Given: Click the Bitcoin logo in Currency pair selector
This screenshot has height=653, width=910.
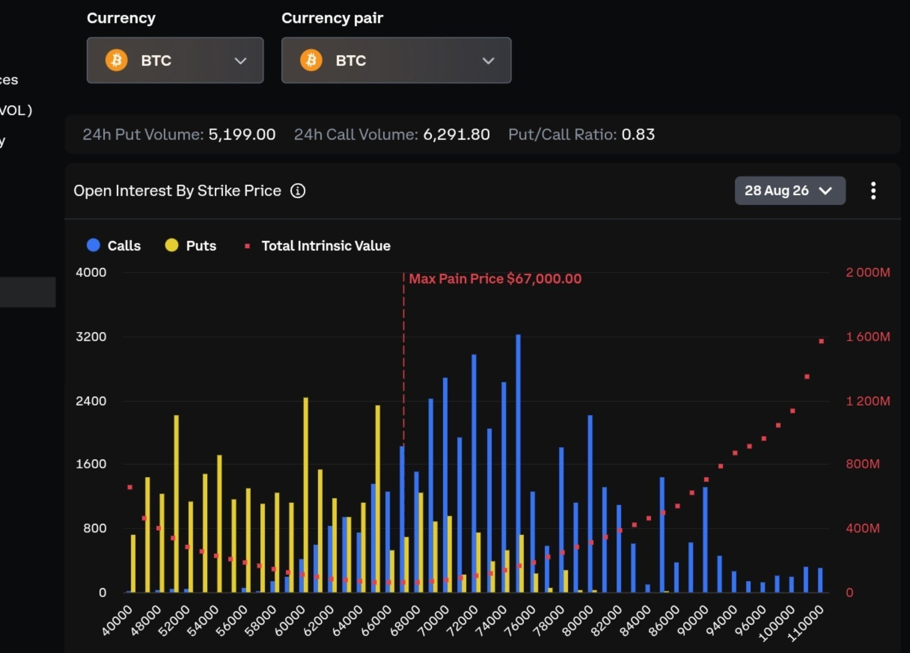Looking at the screenshot, I should [x=311, y=60].
